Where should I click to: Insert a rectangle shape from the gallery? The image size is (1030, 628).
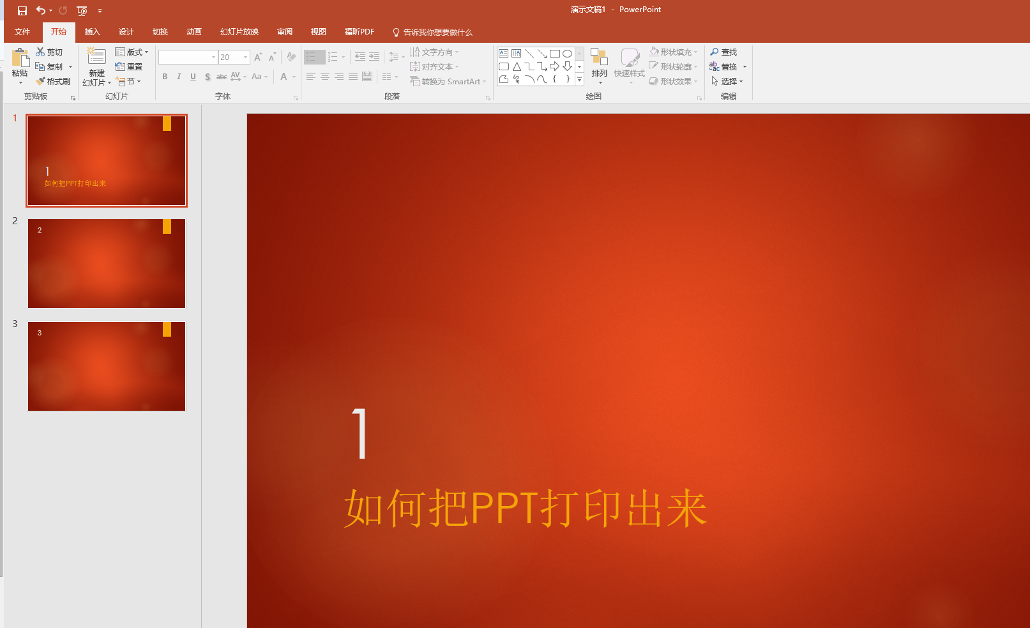click(x=554, y=53)
